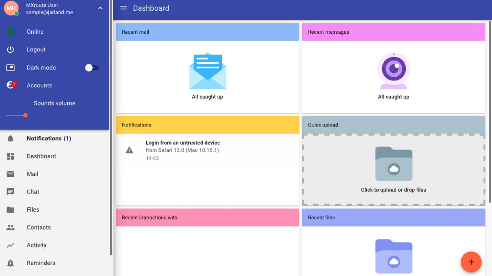
Task: Click the hamburger menu icon
Action: [123, 8]
